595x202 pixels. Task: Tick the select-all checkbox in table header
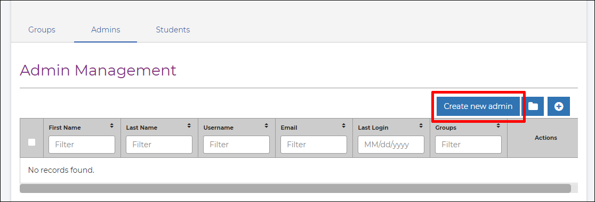point(32,142)
